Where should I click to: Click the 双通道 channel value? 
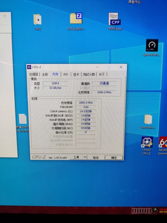point(104,83)
